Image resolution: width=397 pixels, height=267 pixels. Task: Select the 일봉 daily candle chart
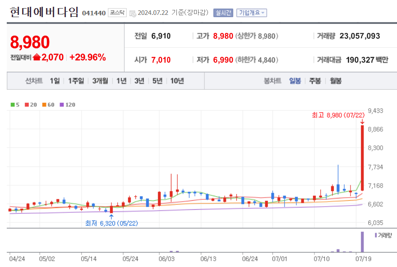295,81
